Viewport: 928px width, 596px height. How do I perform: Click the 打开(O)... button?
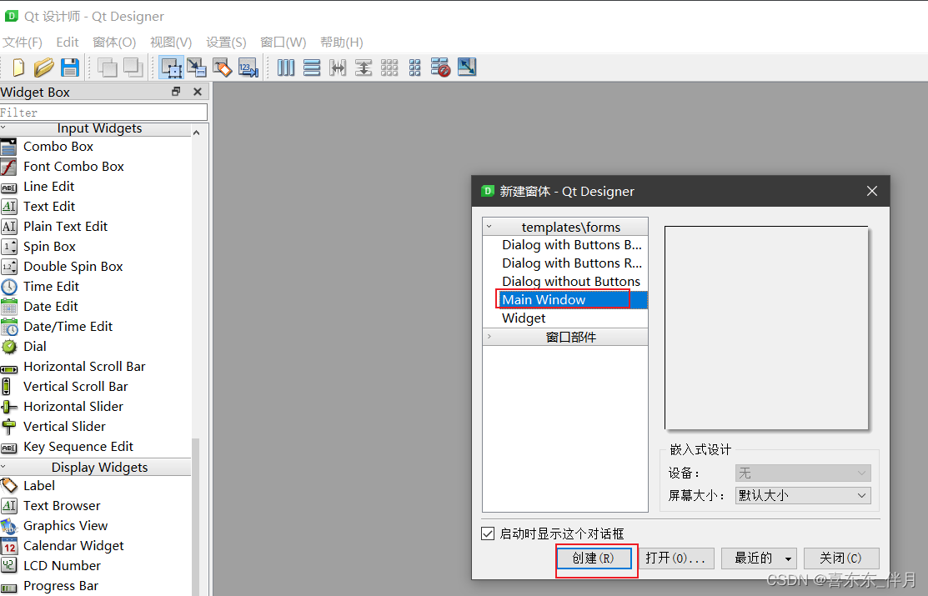click(676, 558)
